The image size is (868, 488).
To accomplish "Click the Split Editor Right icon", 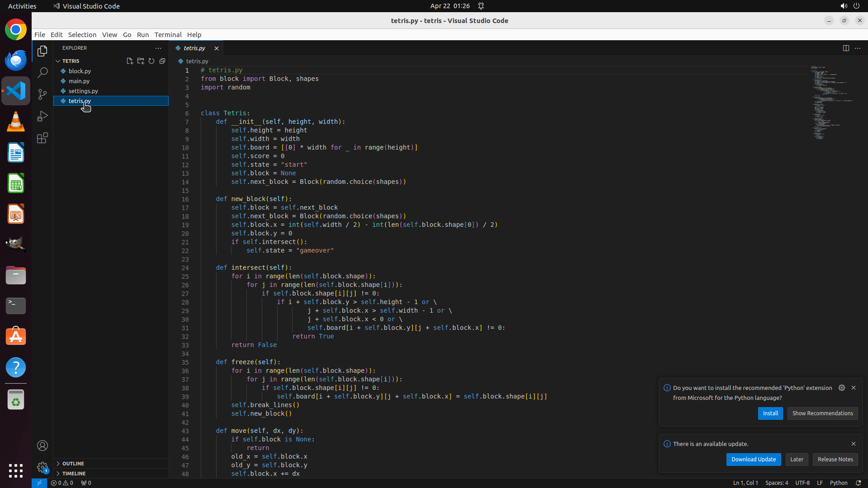I will 846,48.
